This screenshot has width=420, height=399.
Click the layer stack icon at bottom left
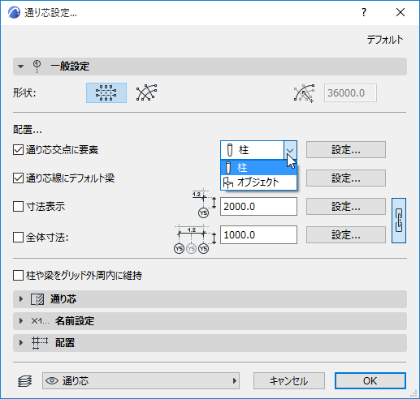24,381
